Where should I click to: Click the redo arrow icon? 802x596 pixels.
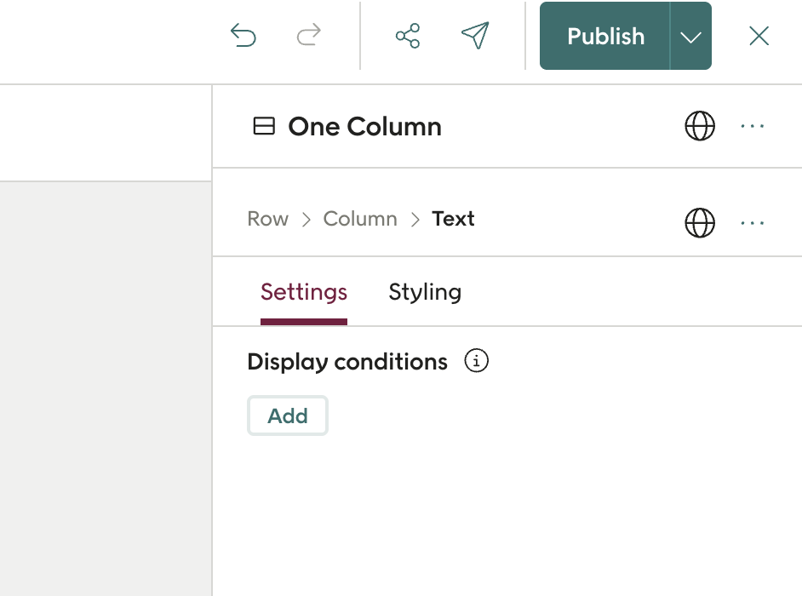coord(309,35)
